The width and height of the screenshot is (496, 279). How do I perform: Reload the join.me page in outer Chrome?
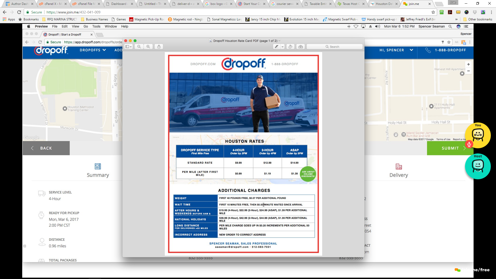click(x=19, y=12)
